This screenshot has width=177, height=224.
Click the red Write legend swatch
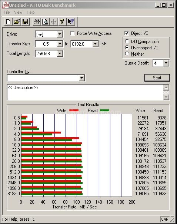click(74, 110)
